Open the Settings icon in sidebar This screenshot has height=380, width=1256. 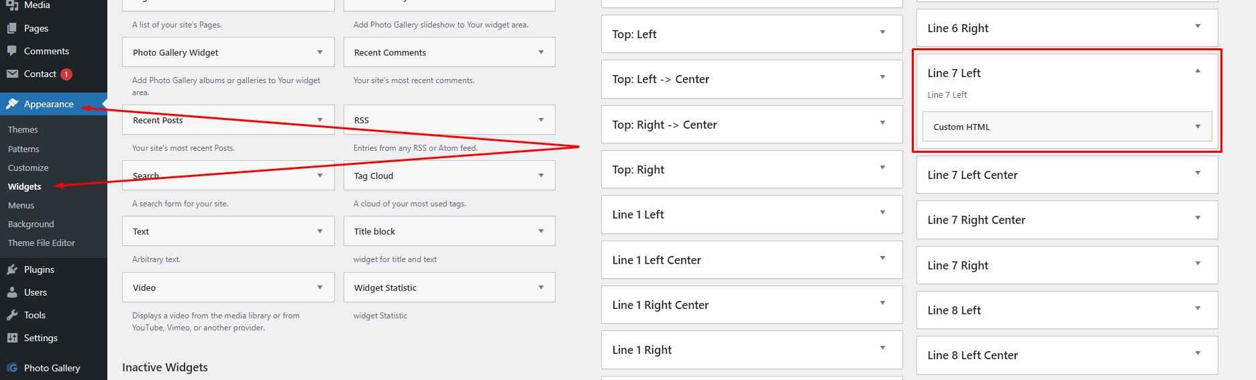[12, 338]
